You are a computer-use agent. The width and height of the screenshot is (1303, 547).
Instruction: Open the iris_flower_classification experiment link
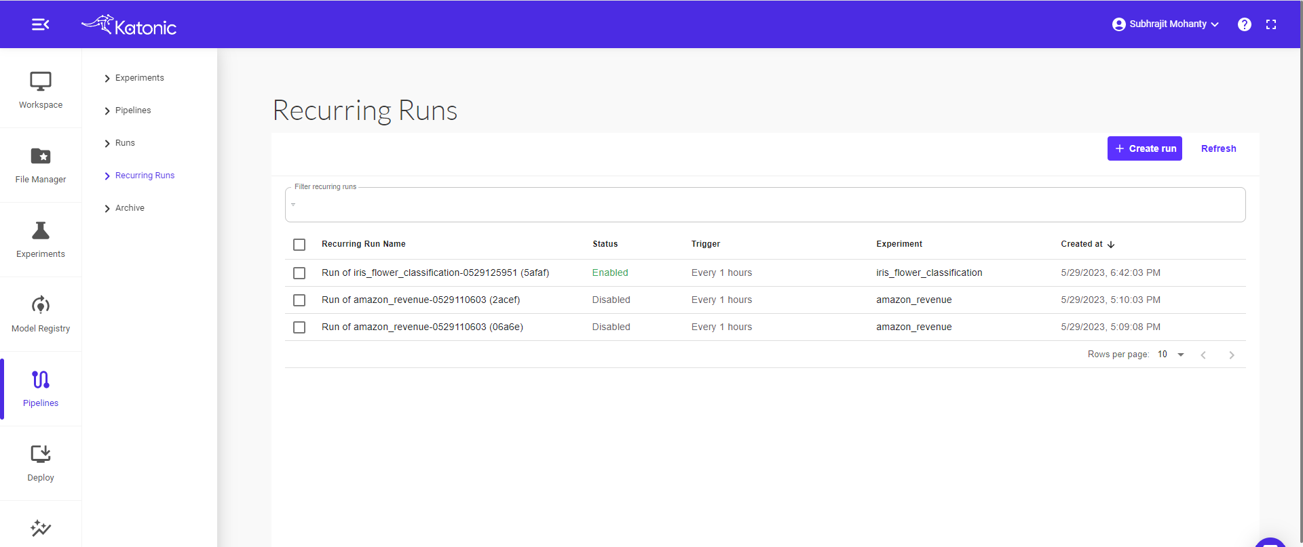click(929, 272)
